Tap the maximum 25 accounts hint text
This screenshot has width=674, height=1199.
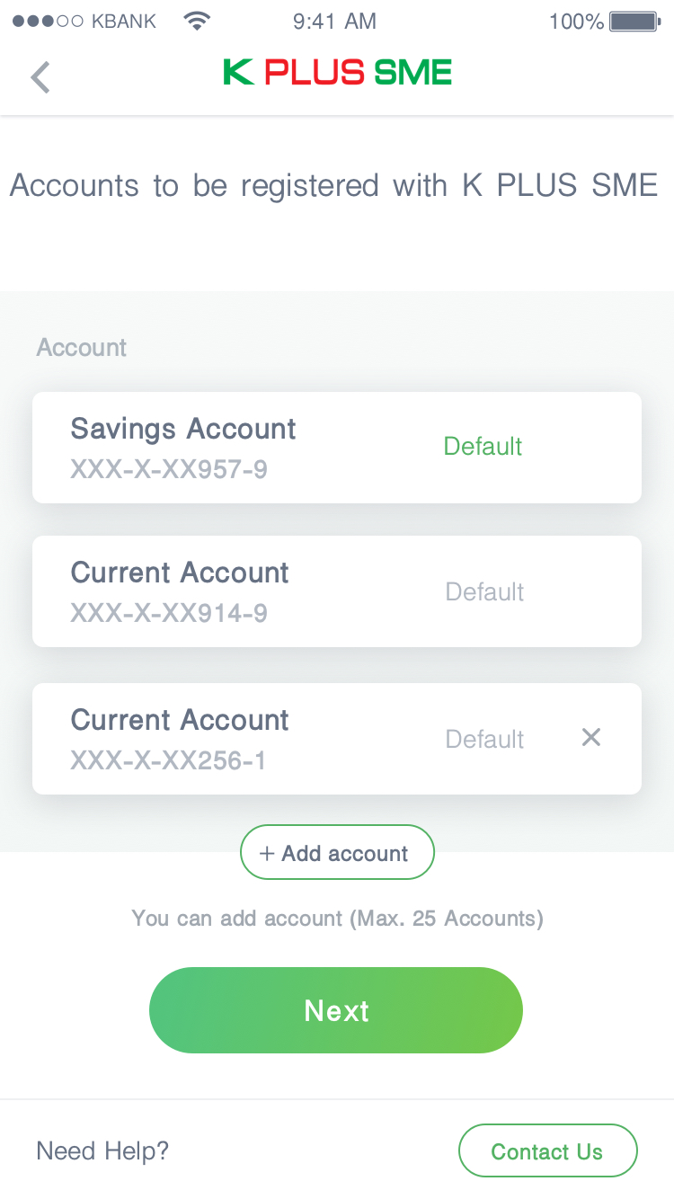pos(337,919)
